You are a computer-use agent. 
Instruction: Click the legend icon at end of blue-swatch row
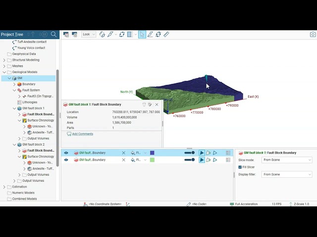tap(228, 153)
